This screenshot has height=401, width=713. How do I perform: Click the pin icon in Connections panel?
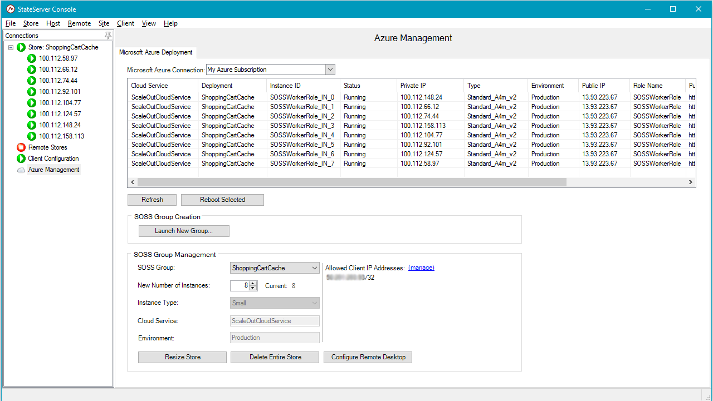108,36
